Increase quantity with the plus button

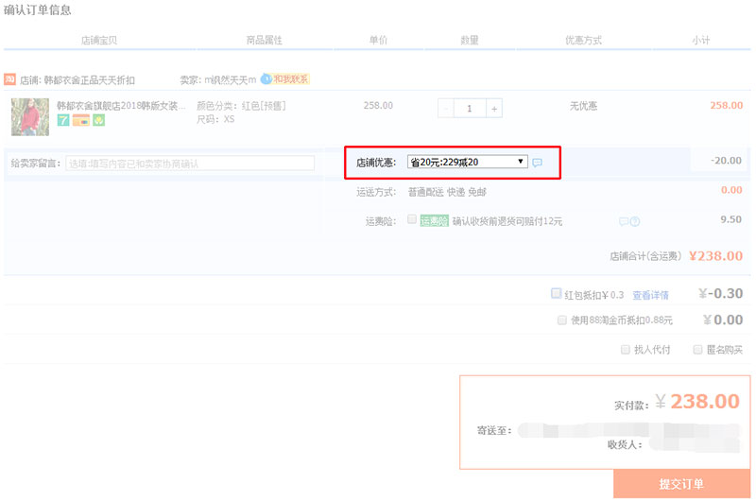[493, 109]
